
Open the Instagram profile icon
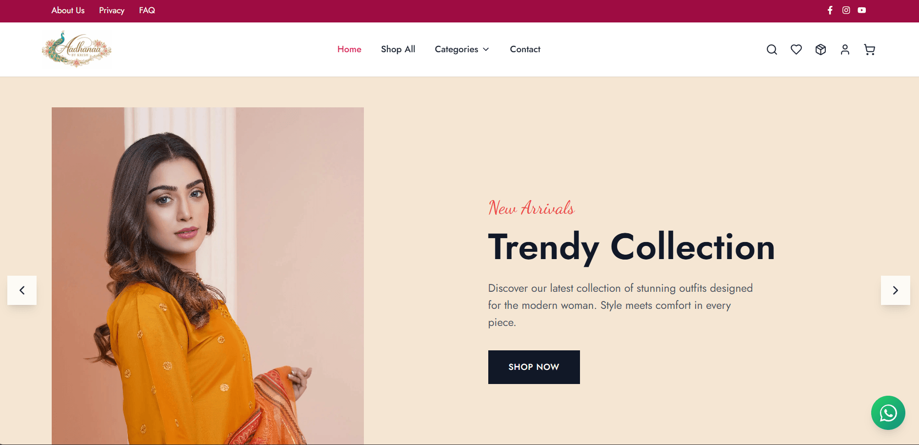[846, 10]
